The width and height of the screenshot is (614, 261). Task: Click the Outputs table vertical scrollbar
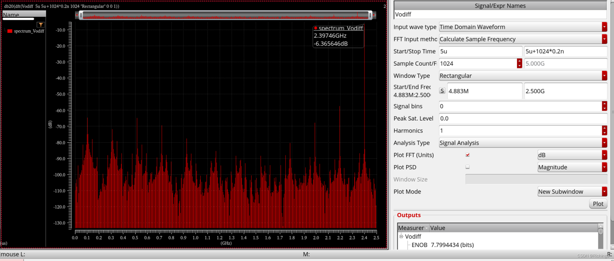(600, 236)
